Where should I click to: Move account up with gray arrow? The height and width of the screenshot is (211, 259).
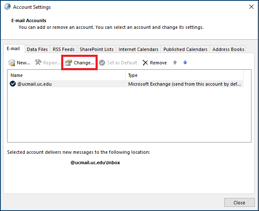point(175,62)
